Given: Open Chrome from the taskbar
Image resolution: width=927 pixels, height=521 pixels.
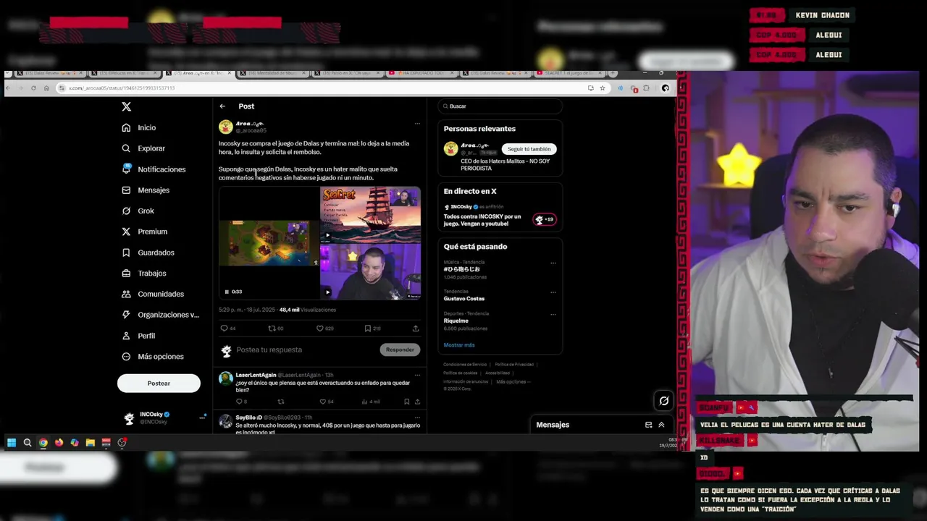Looking at the screenshot, I should [43, 443].
